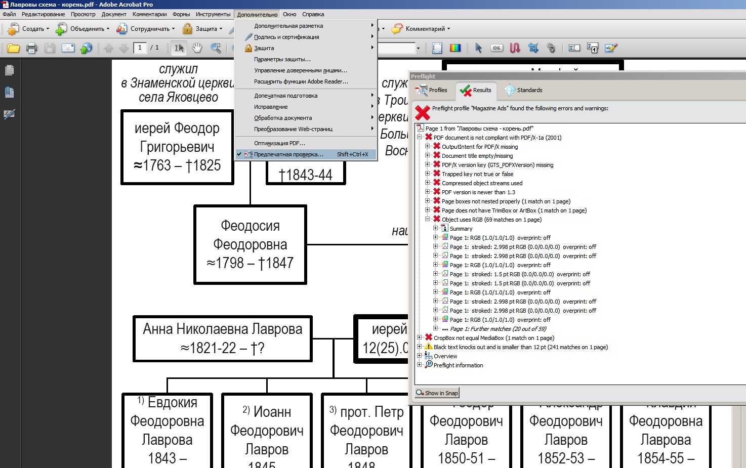Select 'Page does not have TrimBox or ArtBox' row
The width and height of the screenshot is (746, 468).
[514, 210]
